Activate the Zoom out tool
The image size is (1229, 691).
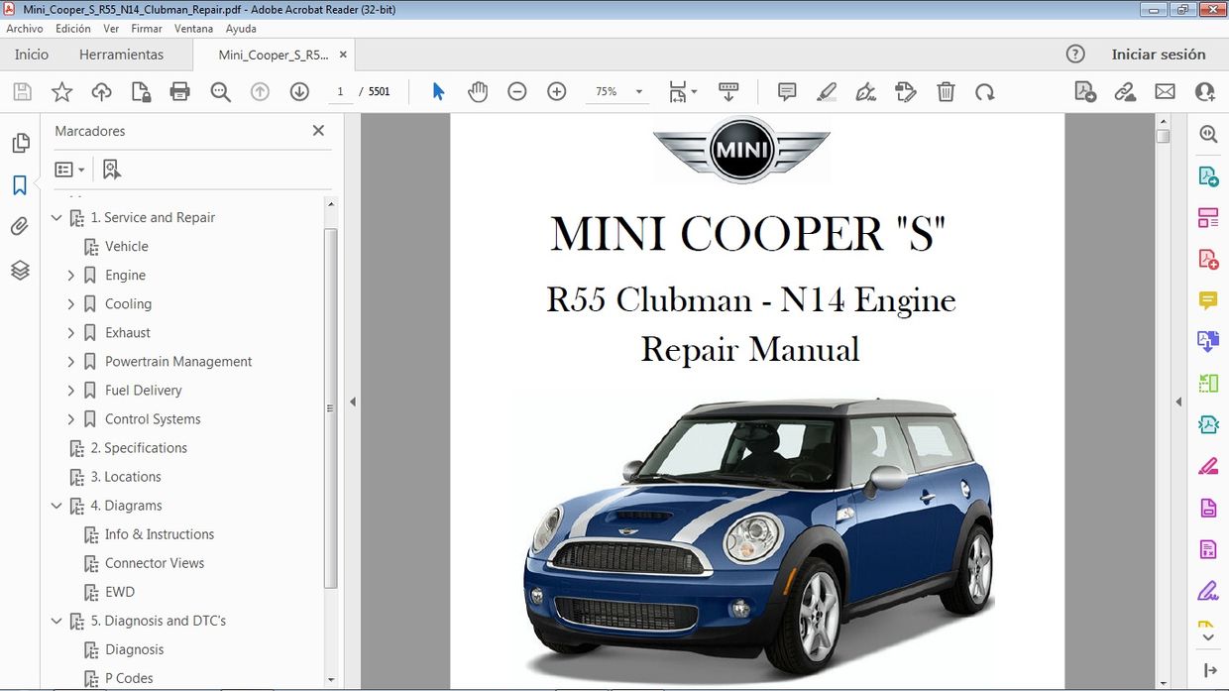click(x=516, y=91)
